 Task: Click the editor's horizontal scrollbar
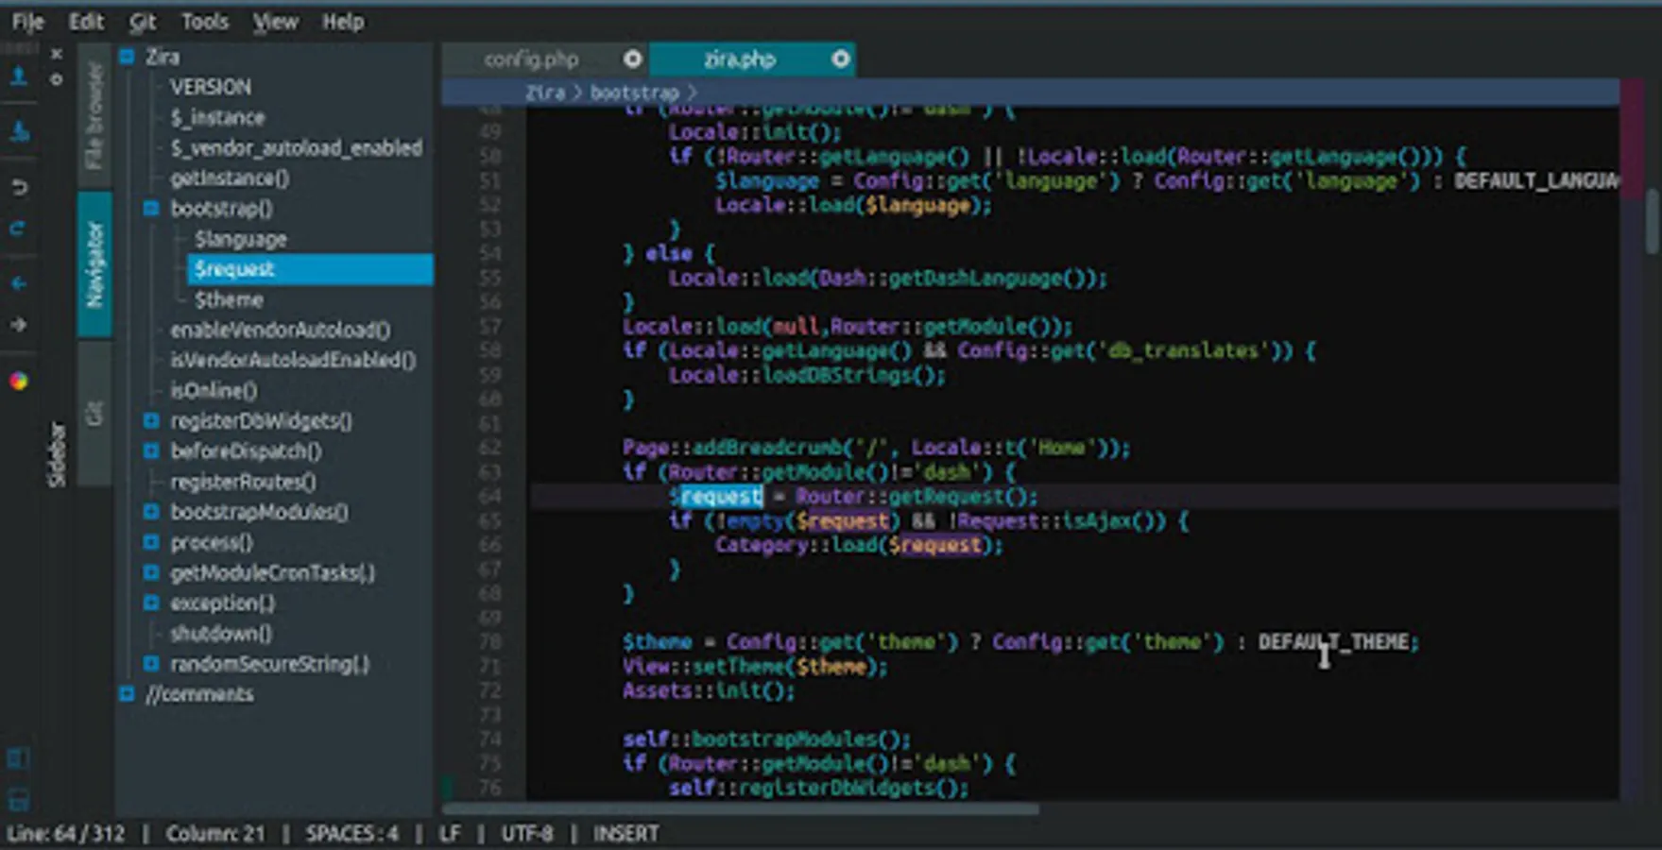[x=741, y=808]
